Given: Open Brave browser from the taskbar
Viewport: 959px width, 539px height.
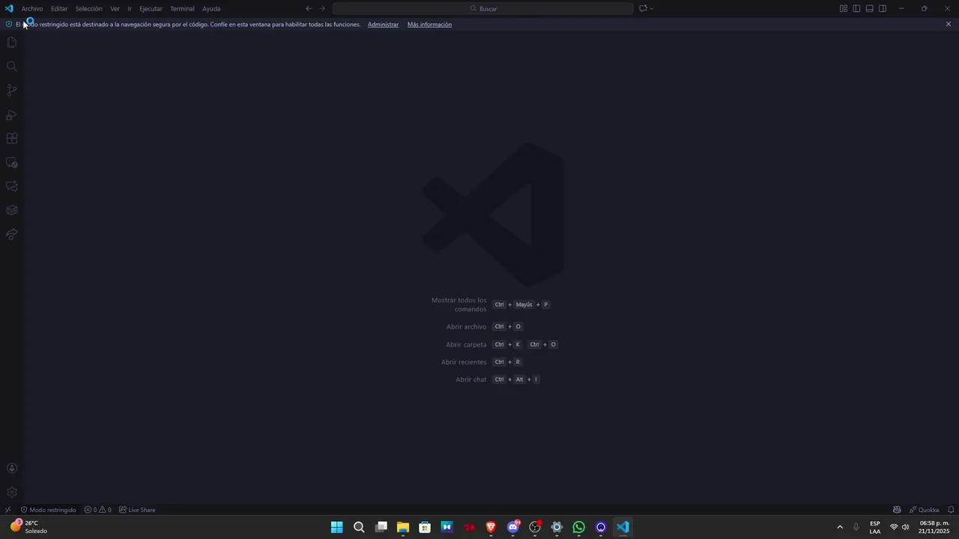Looking at the screenshot, I should [491, 527].
